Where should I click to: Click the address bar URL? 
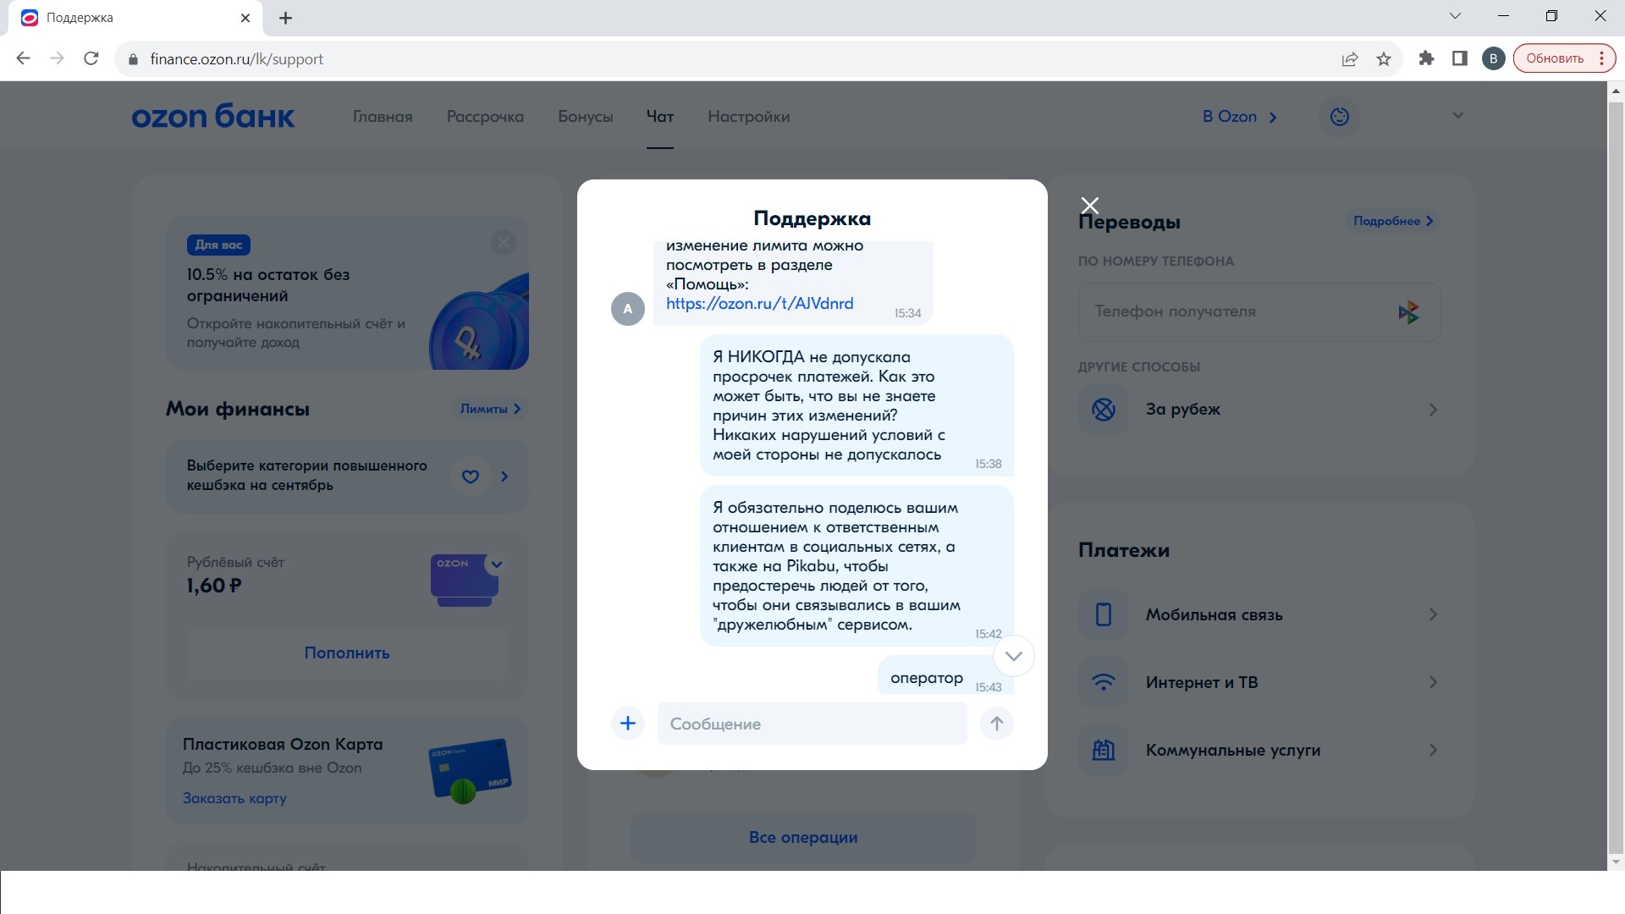click(x=237, y=59)
